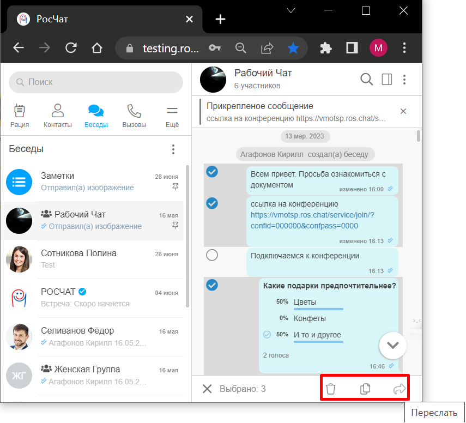Image resolution: width=466 pixels, height=423 pixels.
Task: Deselect the poll message checkbox
Action: tap(212, 285)
